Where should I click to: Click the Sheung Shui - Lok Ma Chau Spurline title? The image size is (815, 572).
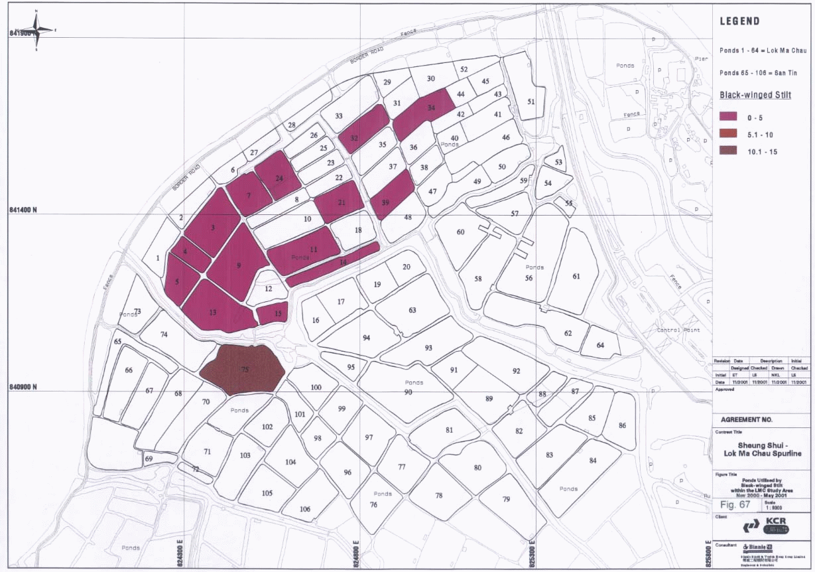coord(763,449)
